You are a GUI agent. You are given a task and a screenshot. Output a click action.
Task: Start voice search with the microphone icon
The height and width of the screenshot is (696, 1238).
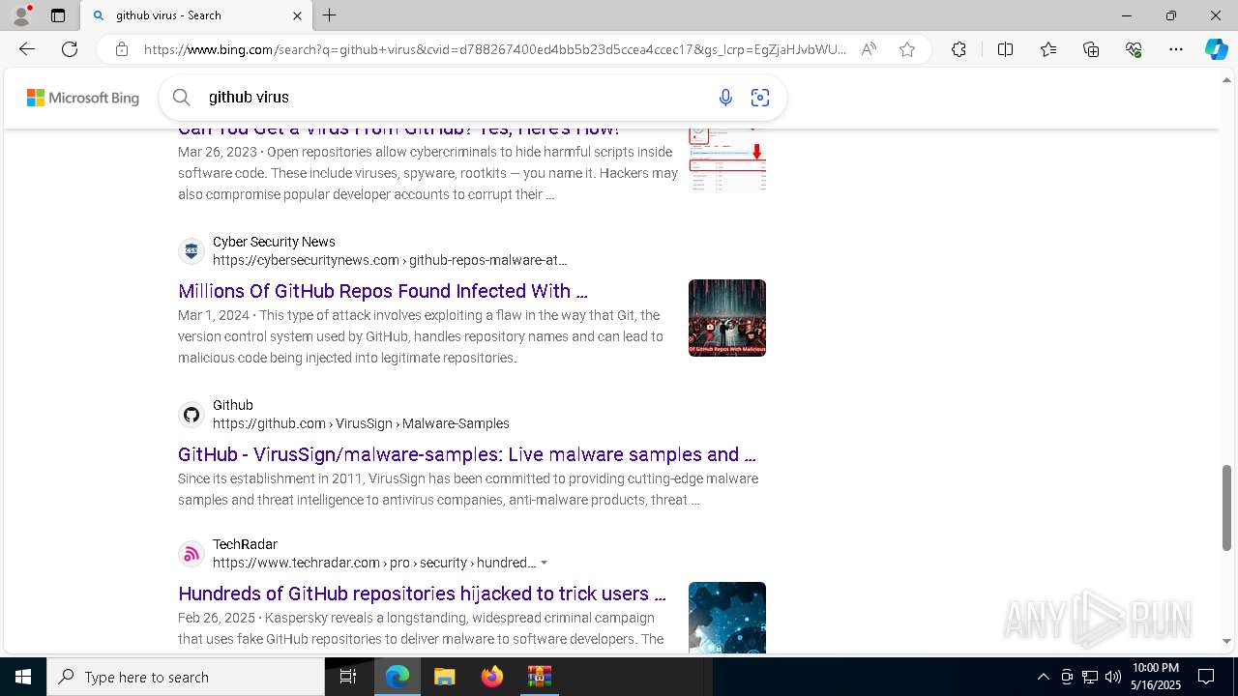725,97
